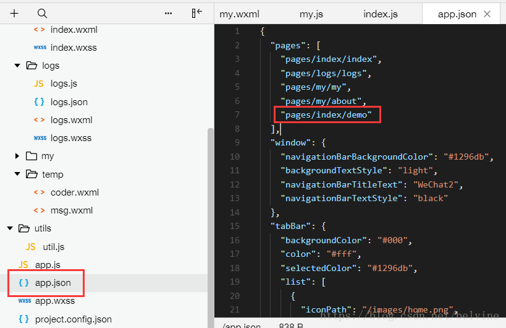Collapse the file tree panel icon
Screen dimensions: 506x328
(197, 13)
